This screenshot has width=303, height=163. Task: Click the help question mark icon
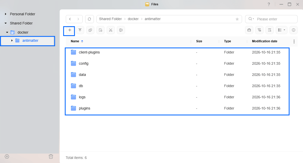tap(269, 4)
